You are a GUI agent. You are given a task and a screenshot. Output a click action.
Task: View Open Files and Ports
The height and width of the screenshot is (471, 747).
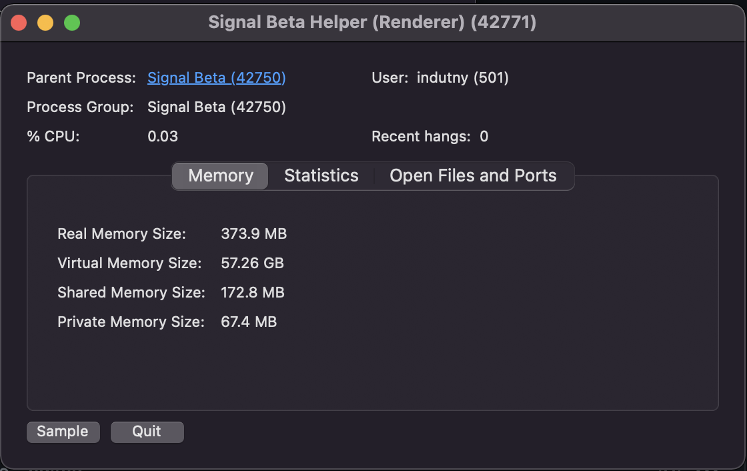point(474,175)
